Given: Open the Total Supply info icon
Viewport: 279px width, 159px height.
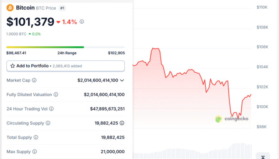Looking at the screenshot, I should [36, 137].
